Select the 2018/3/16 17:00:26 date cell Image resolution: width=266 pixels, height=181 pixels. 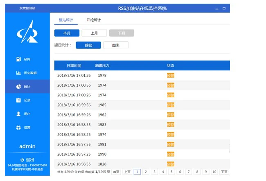(x=74, y=95)
